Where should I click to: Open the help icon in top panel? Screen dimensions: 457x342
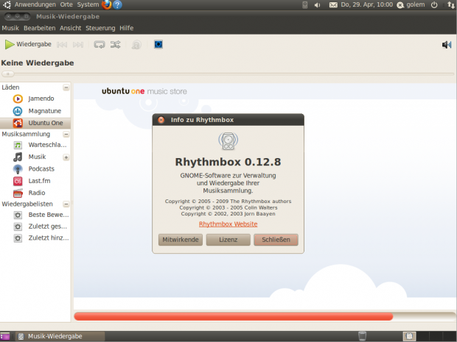pyautogui.click(x=117, y=4)
